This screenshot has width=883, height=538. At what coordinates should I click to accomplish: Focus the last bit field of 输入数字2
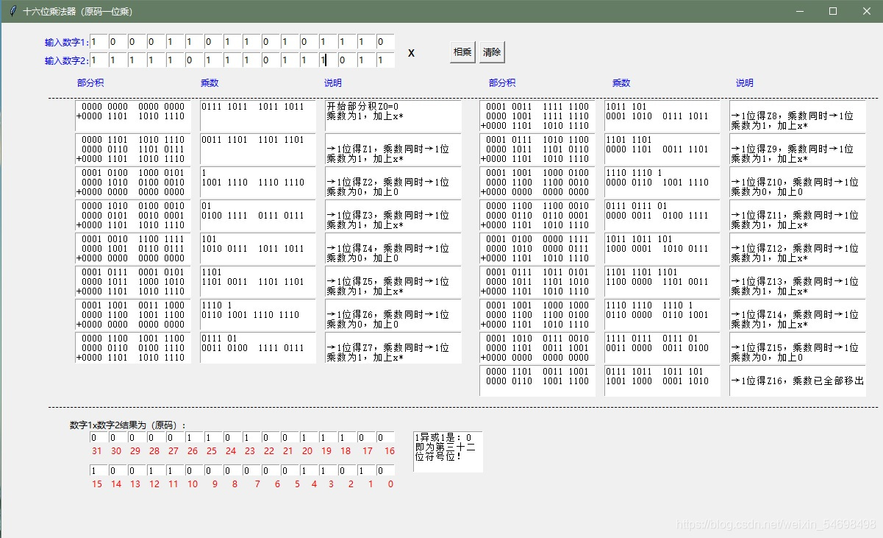pyautogui.click(x=385, y=60)
